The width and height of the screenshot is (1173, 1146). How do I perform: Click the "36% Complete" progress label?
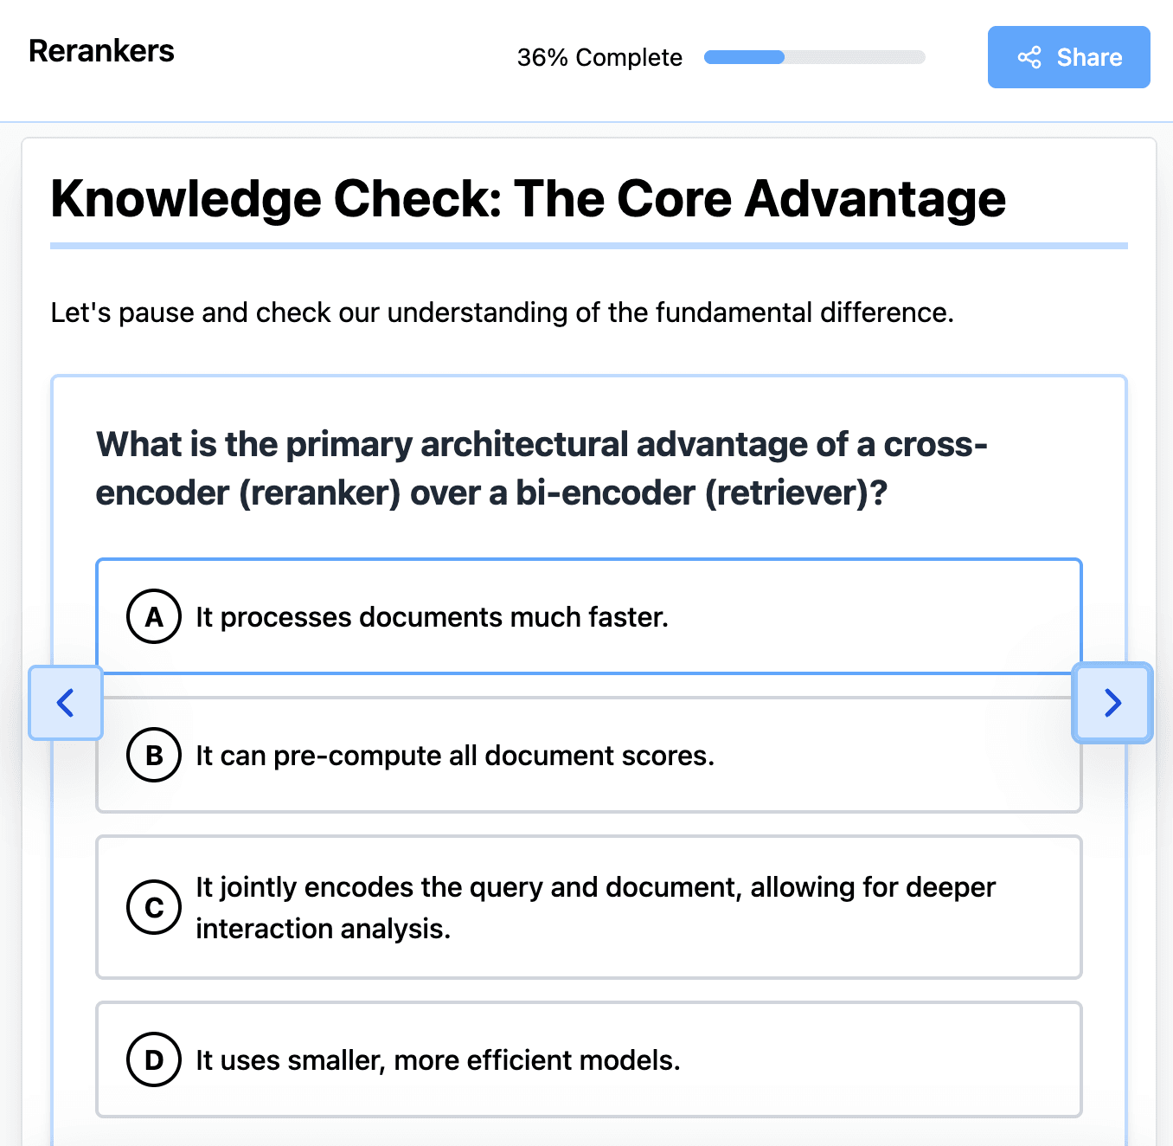point(599,57)
